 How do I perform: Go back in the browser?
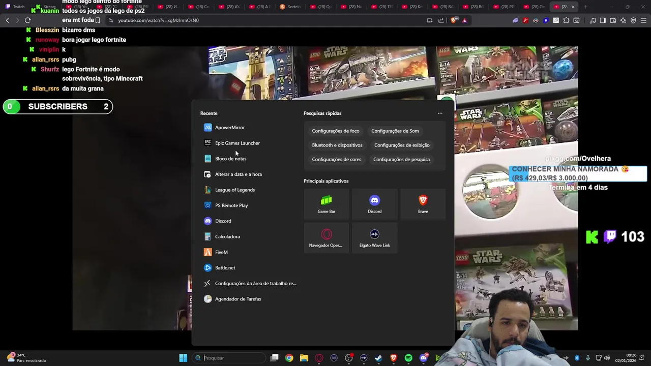[x=7, y=20]
